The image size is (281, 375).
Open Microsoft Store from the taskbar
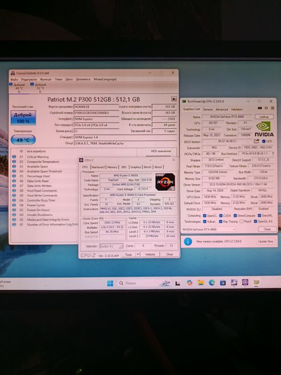click(223, 283)
